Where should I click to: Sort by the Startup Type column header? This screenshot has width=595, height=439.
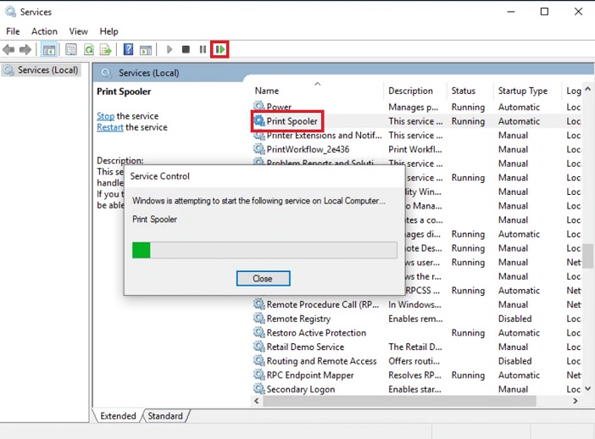click(527, 91)
